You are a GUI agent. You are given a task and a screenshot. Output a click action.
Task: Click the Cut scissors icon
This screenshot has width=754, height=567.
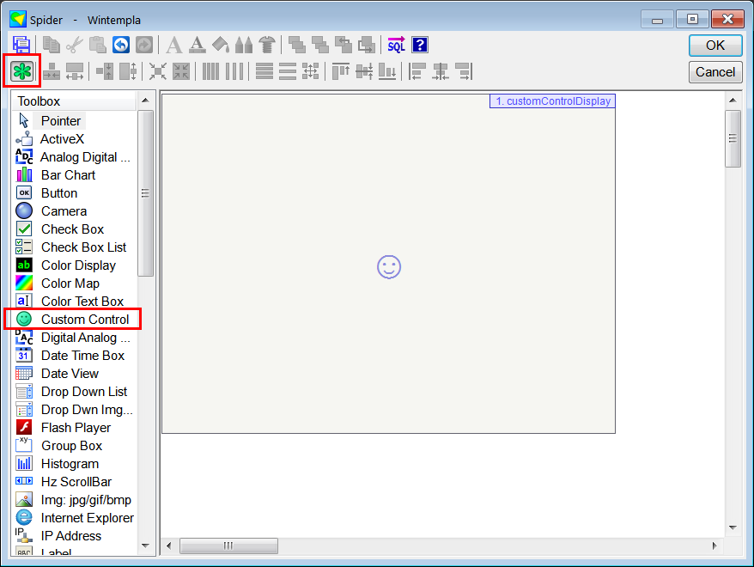(74, 46)
